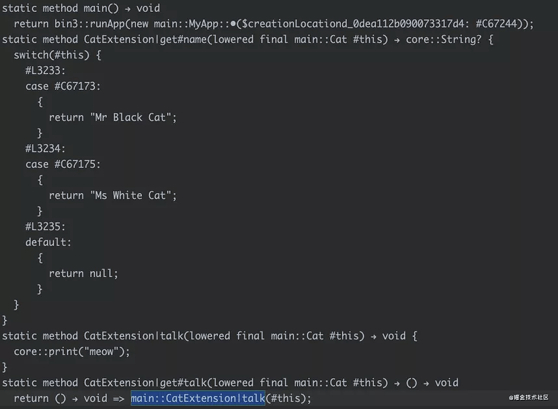Viewport: 558px width, 409px height.
Task: Click the #L3235 label line
Action: pyautogui.click(x=45, y=226)
